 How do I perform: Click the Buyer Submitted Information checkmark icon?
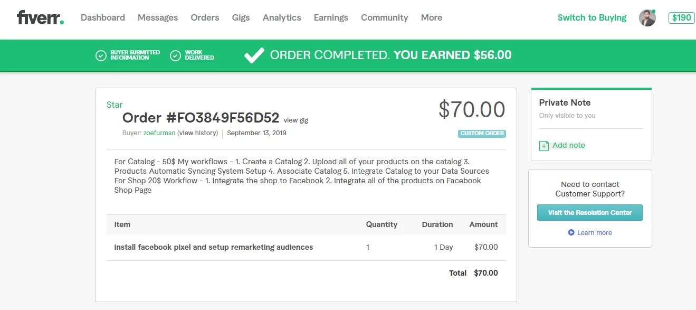[x=101, y=55]
